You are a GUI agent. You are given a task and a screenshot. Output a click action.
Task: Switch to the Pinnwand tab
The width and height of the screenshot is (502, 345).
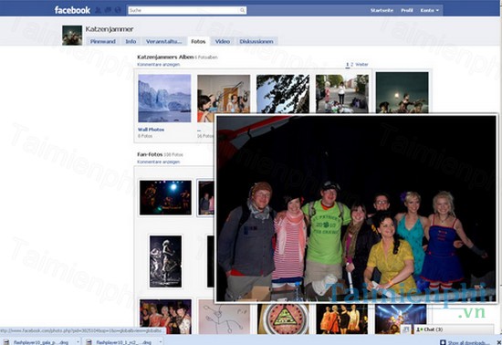tap(103, 41)
